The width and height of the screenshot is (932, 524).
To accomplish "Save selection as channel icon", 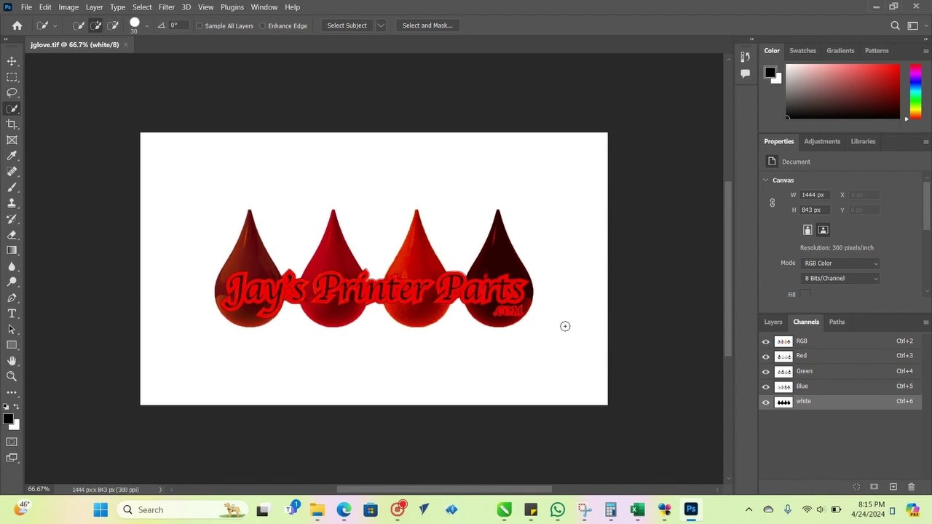I will [874, 487].
